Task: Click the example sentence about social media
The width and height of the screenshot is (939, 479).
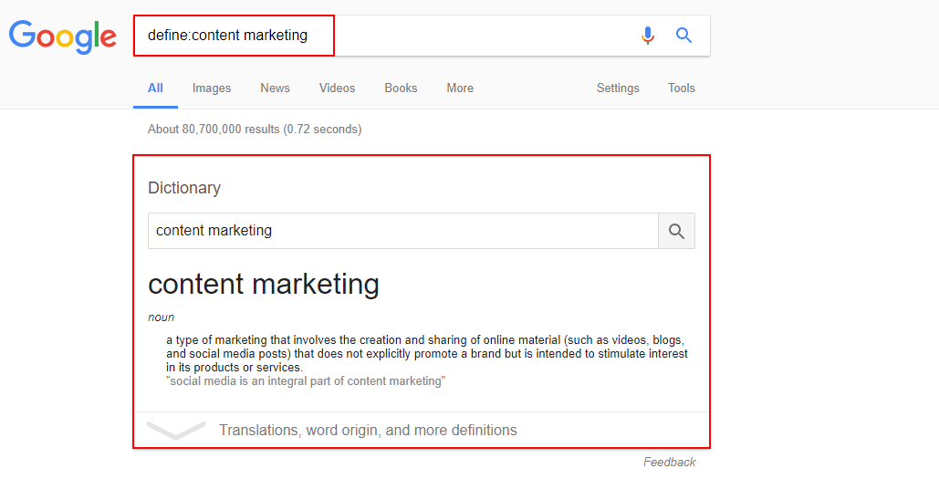Action: click(x=306, y=381)
